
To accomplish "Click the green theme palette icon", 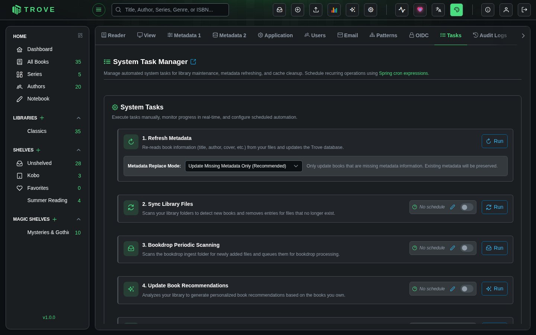I will click(457, 10).
